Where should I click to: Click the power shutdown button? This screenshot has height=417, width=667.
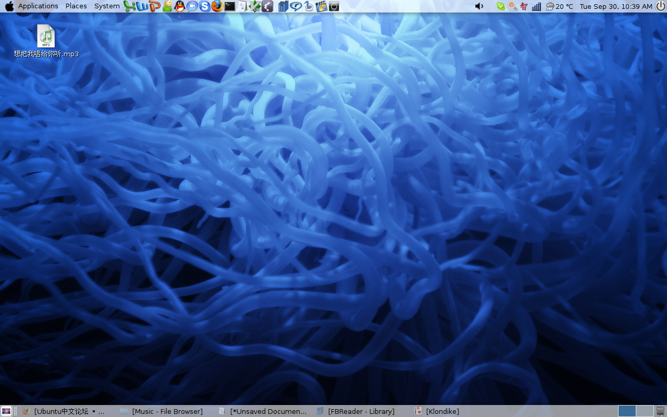661,6
